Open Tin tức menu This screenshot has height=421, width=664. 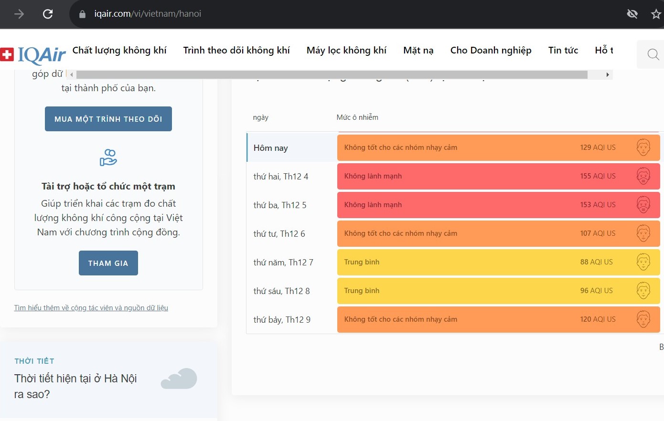[563, 50]
